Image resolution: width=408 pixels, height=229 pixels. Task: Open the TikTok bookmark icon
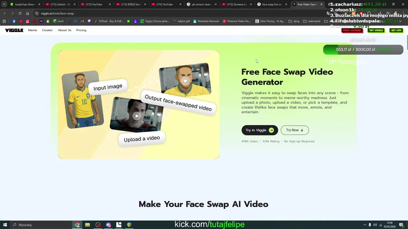tap(68, 21)
